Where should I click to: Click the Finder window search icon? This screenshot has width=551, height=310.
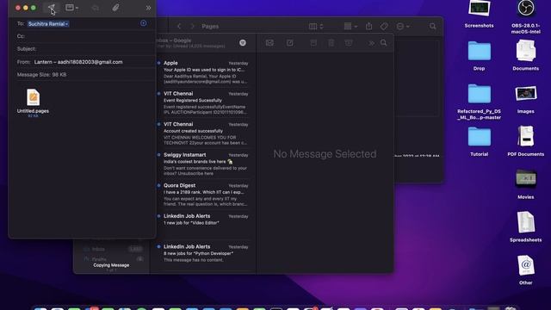pos(432,27)
